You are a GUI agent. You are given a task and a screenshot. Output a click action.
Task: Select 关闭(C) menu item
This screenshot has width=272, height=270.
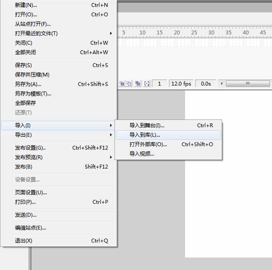[59, 43]
